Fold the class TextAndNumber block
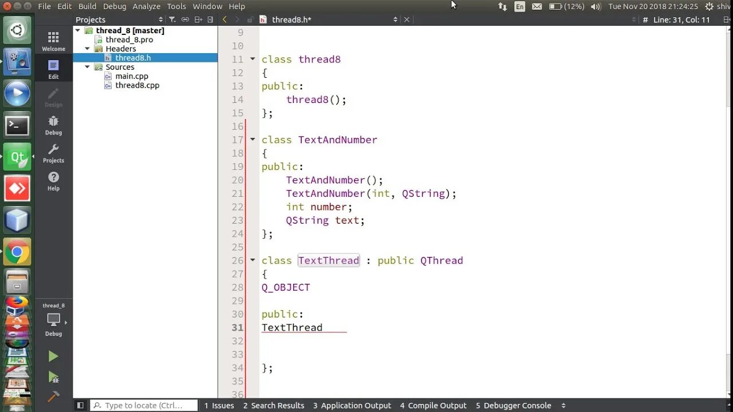 pyautogui.click(x=253, y=140)
